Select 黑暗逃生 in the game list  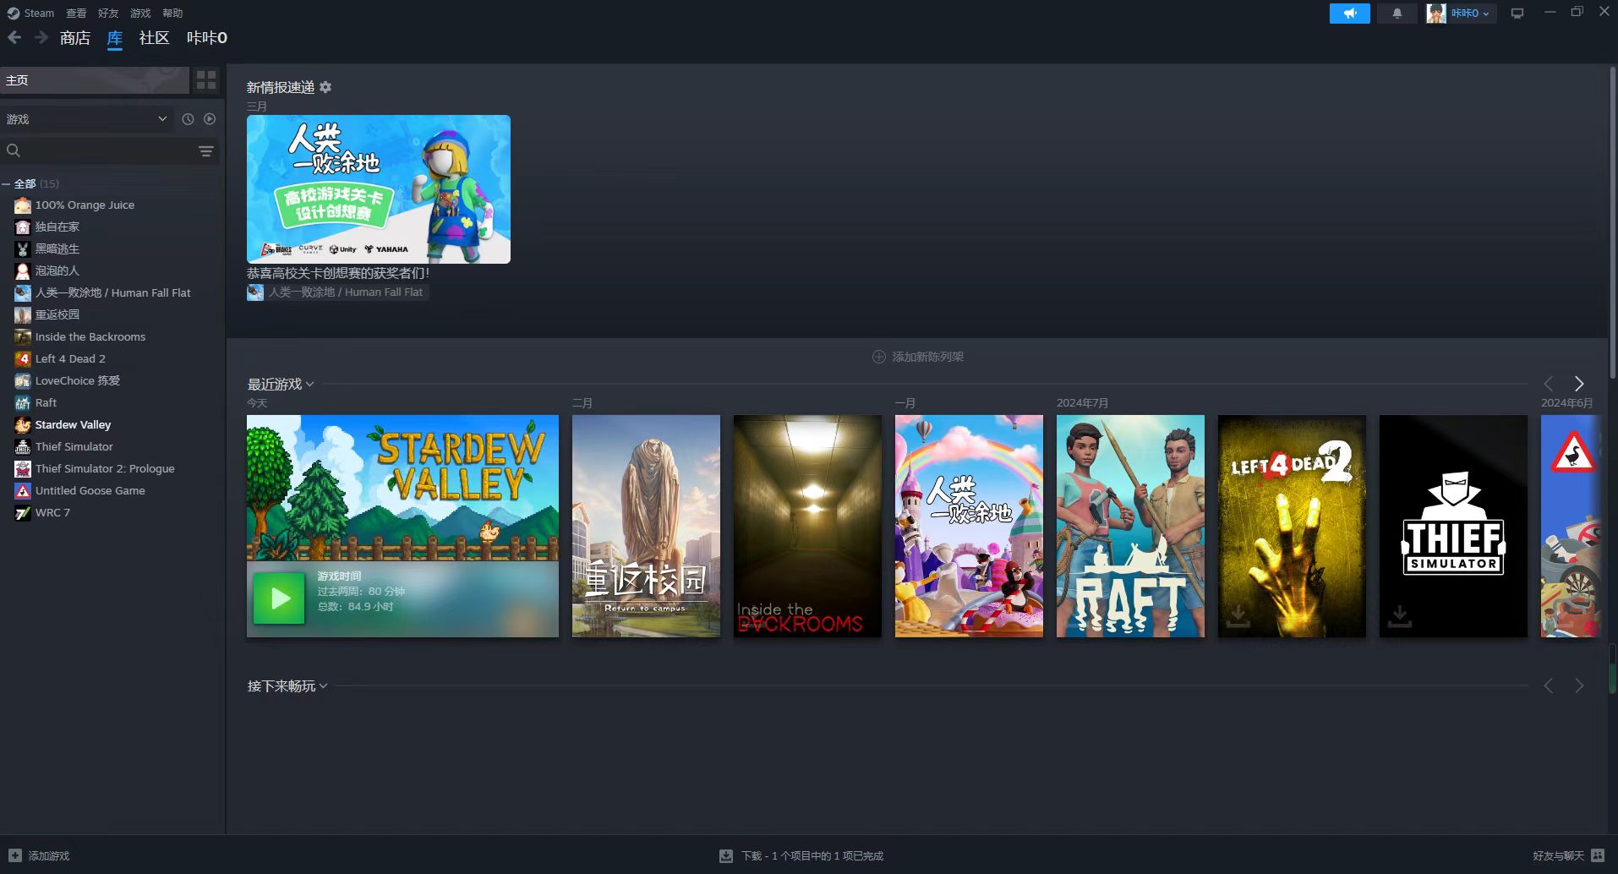tap(57, 249)
